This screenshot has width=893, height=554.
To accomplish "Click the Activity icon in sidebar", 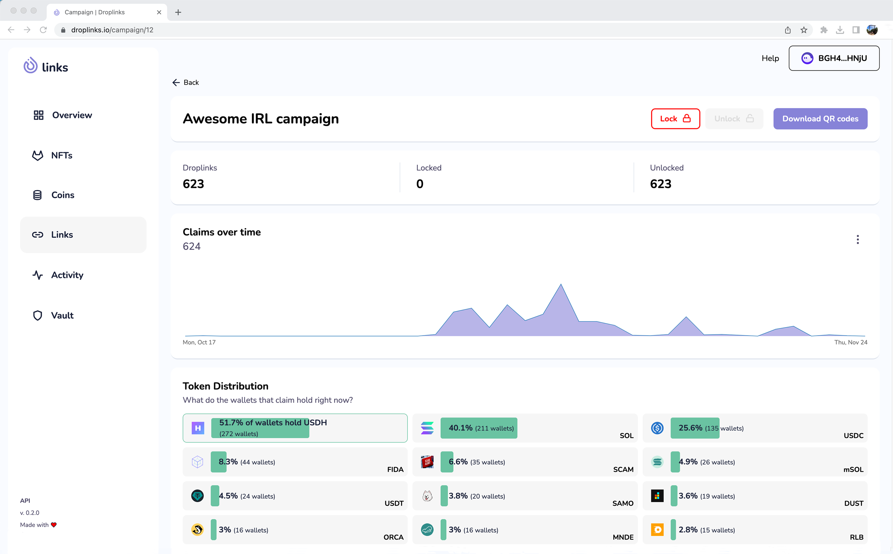I will pos(36,274).
